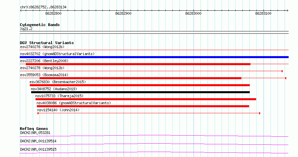Click the 86283100 ruler tick label

(263, 13)
